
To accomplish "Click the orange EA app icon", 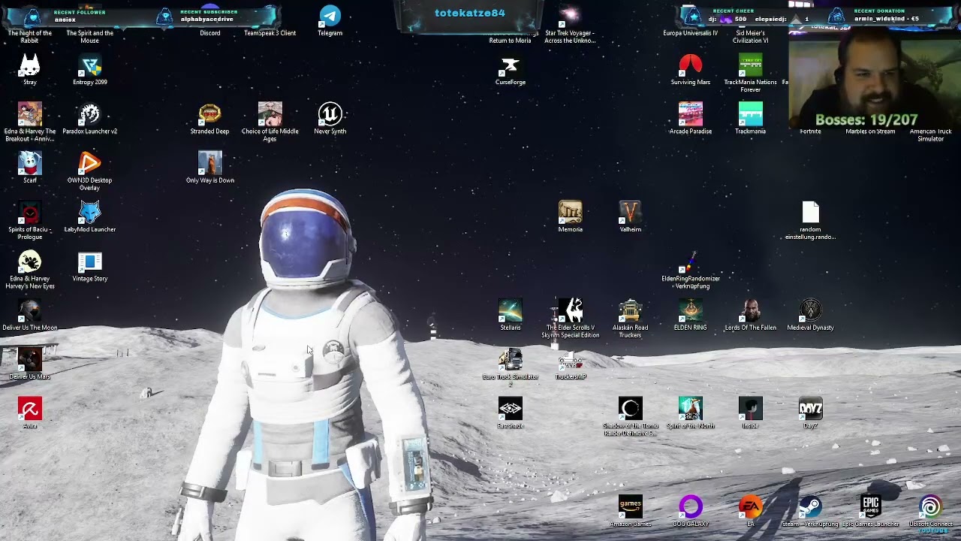I will click(751, 506).
